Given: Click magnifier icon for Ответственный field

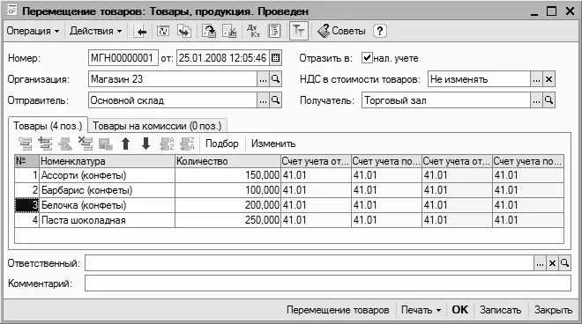Looking at the screenshot, I should tap(564, 263).
